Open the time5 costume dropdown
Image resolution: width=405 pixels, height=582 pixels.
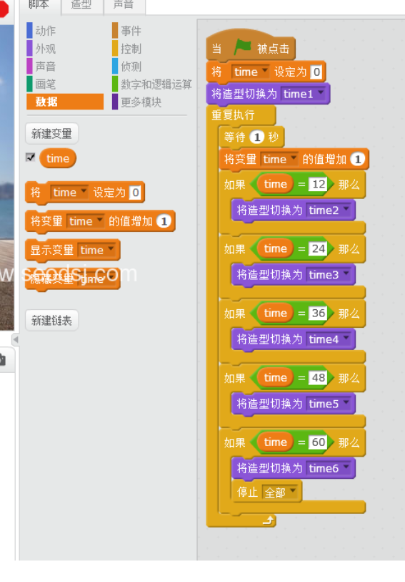coord(329,404)
